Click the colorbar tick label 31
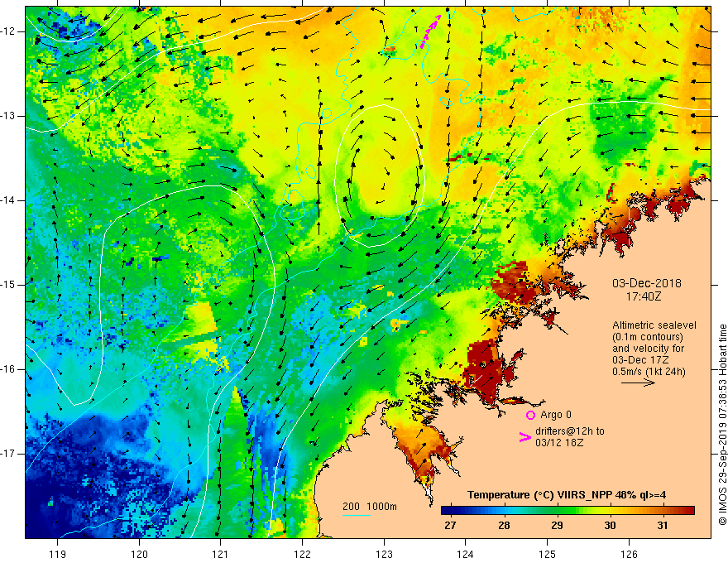 663,526
